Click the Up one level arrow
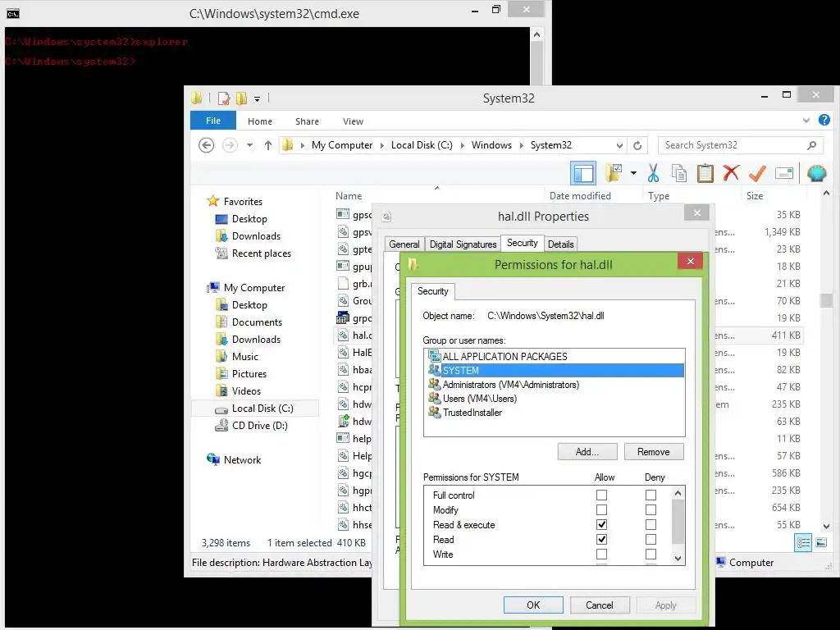The width and height of the screenshot is (840, 630). coord(268,145)
